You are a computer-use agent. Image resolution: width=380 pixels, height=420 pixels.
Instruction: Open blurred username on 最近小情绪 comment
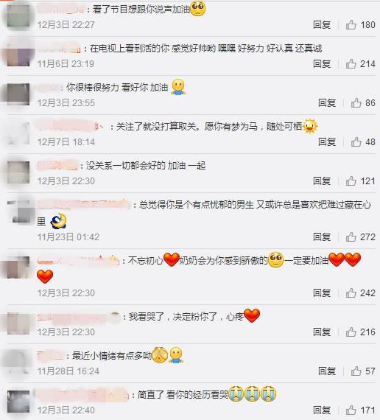[50, 356]
